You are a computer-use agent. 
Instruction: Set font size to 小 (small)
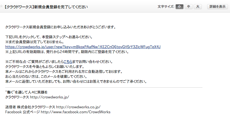click(179, 7)
